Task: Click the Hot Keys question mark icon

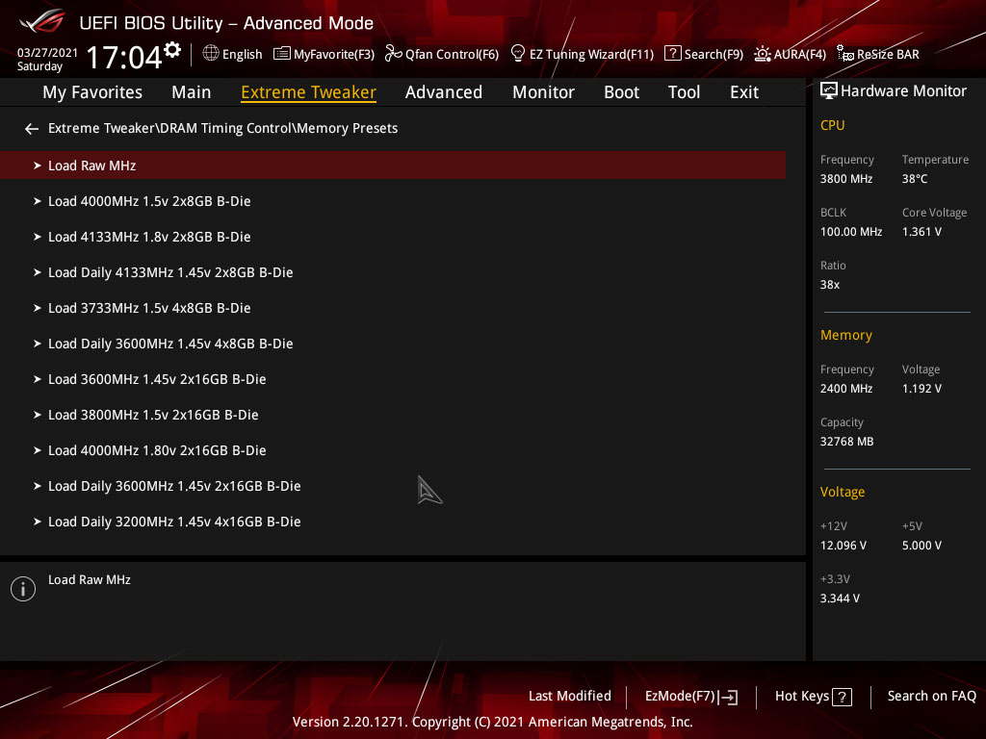Action: 842,697
